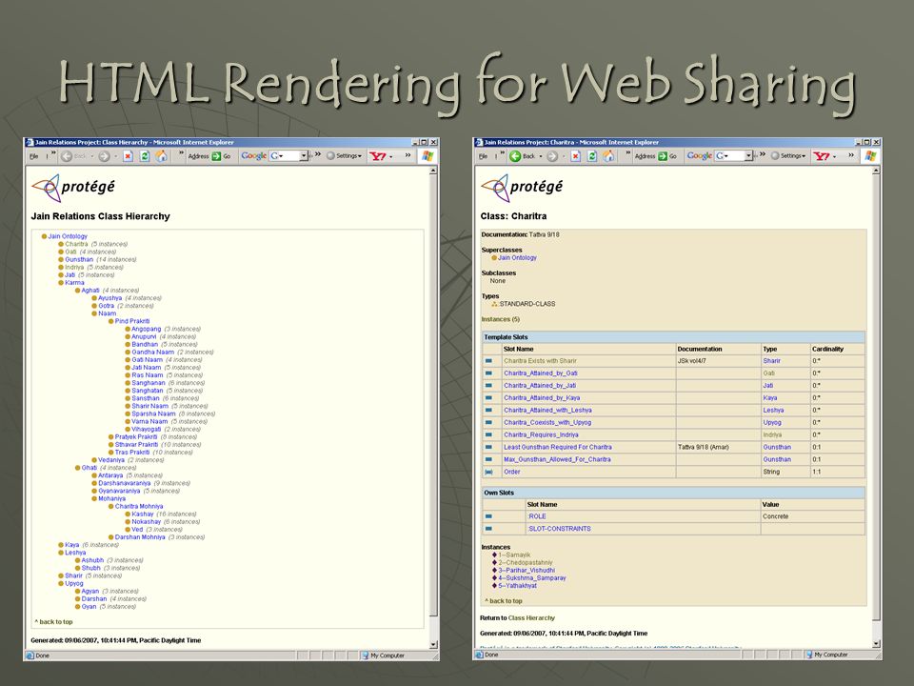Click Refresh icon in Class Hierarchy window
Viewport: 914px width, 686px height.
pyautogui.click(x=145, y=156)
